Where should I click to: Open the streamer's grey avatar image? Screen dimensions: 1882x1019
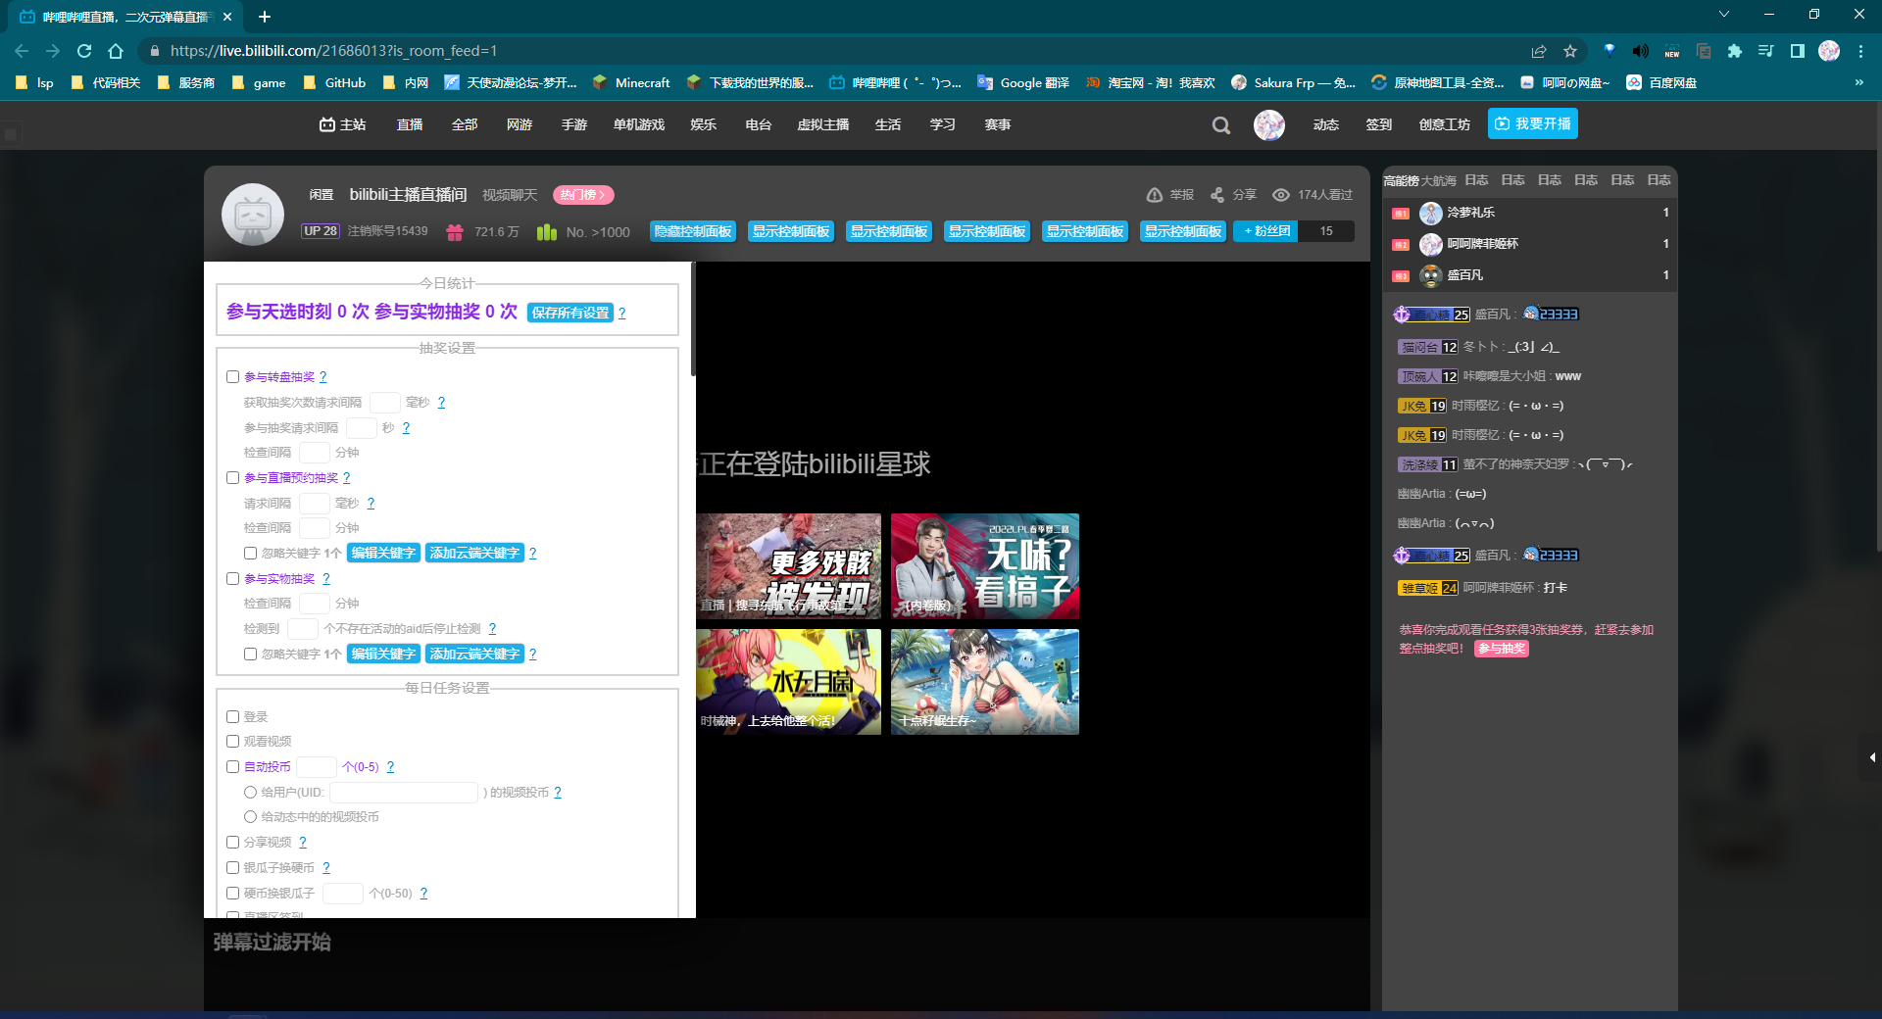[253, 215]
